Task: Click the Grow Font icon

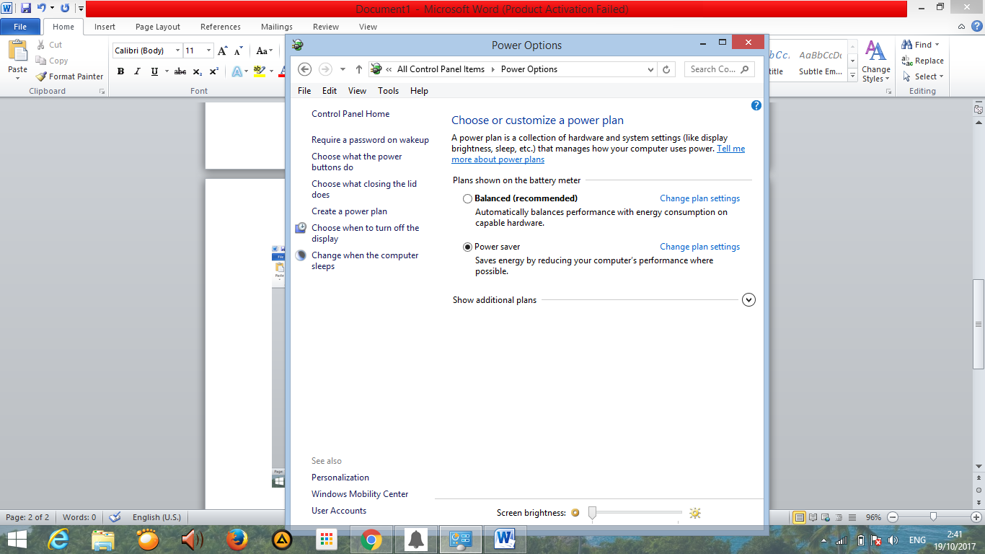Action: coord(223,50)
